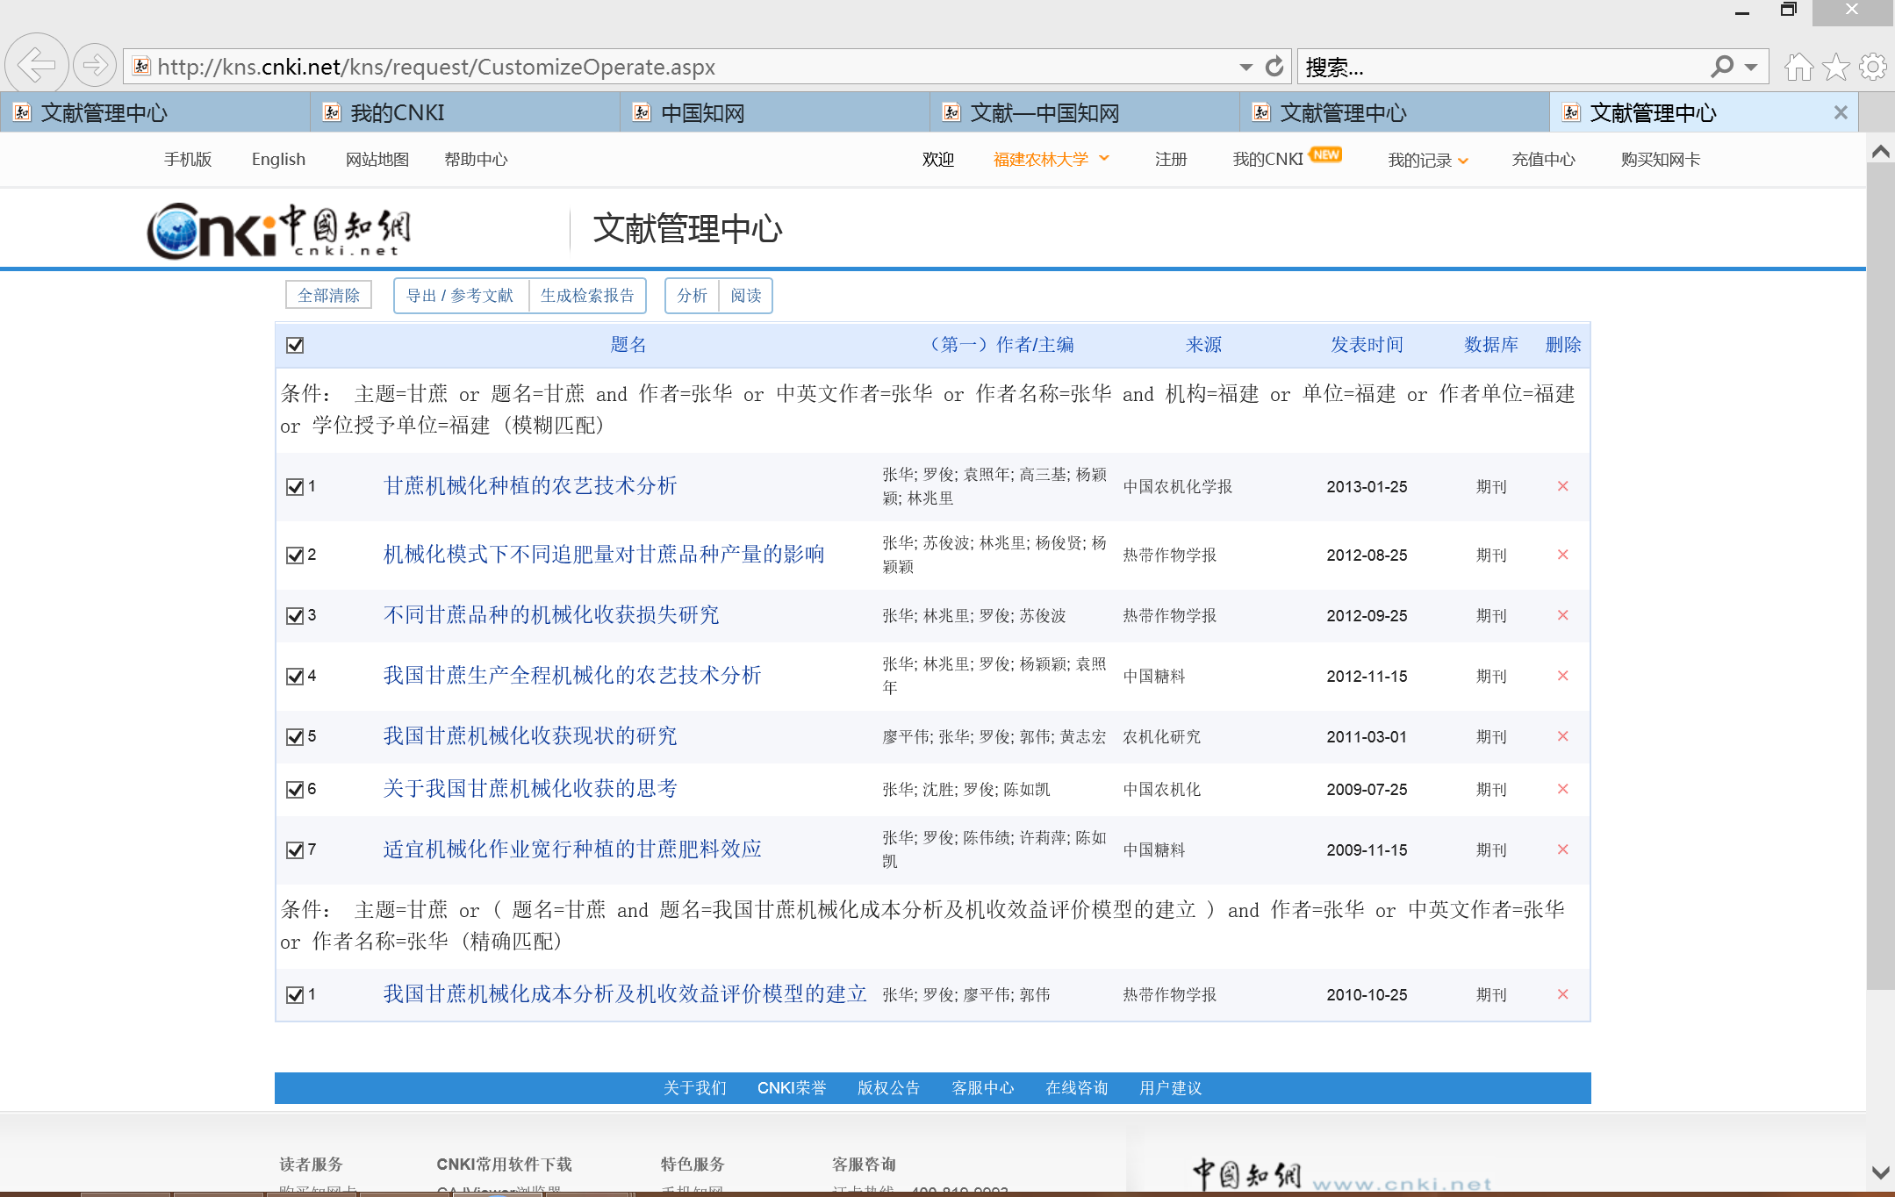The image size is (1895, 1197).
Task: Open article 我国甘蔗机械化收获现状的研究
Action: click(x=530, y=736)
